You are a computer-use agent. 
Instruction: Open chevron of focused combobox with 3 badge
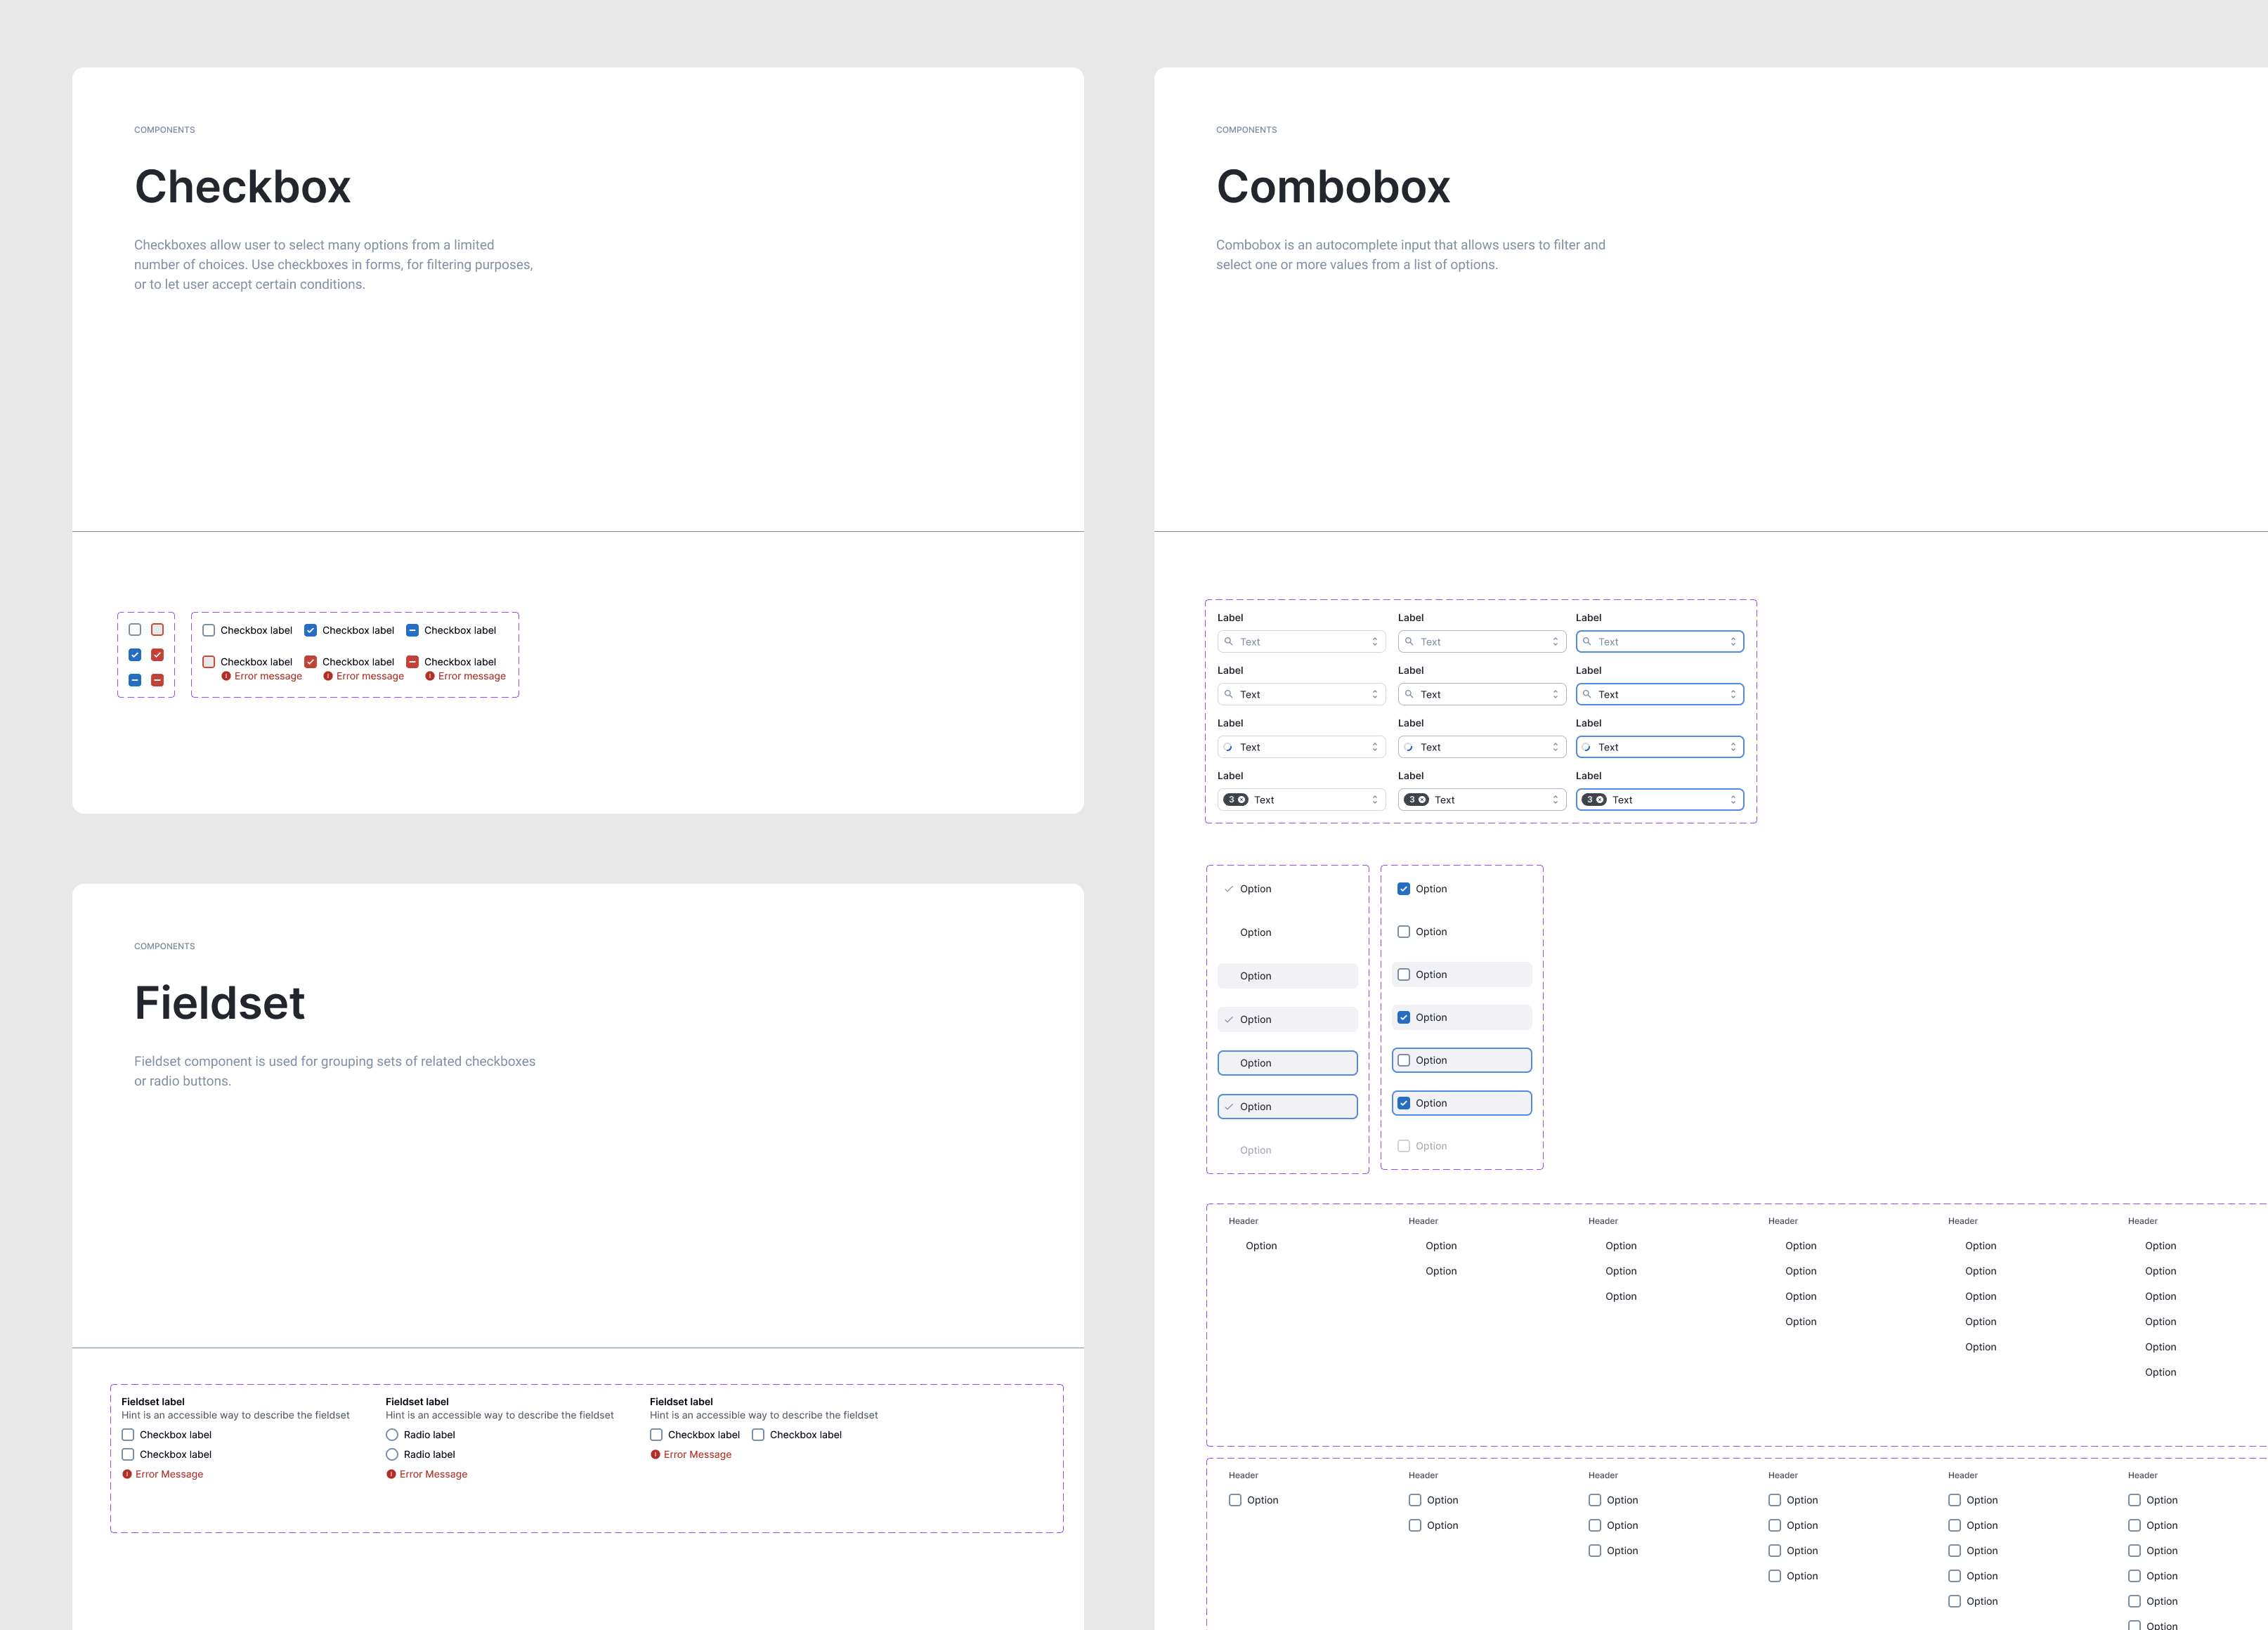pos(1733,800)
